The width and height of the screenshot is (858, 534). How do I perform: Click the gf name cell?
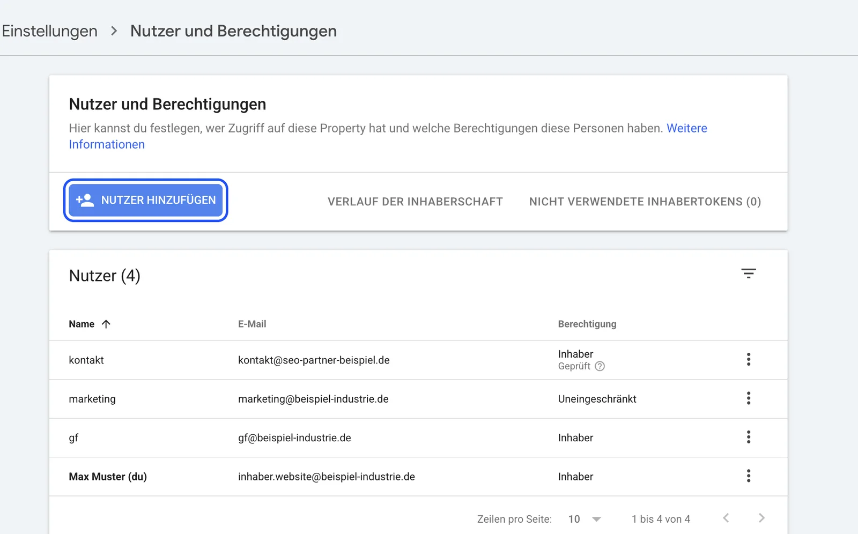[x=73, y=438]
